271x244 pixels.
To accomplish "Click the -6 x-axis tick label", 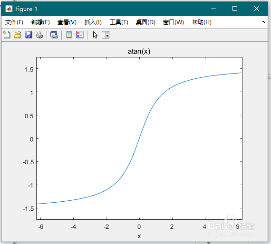I will [x=40, y=227].
